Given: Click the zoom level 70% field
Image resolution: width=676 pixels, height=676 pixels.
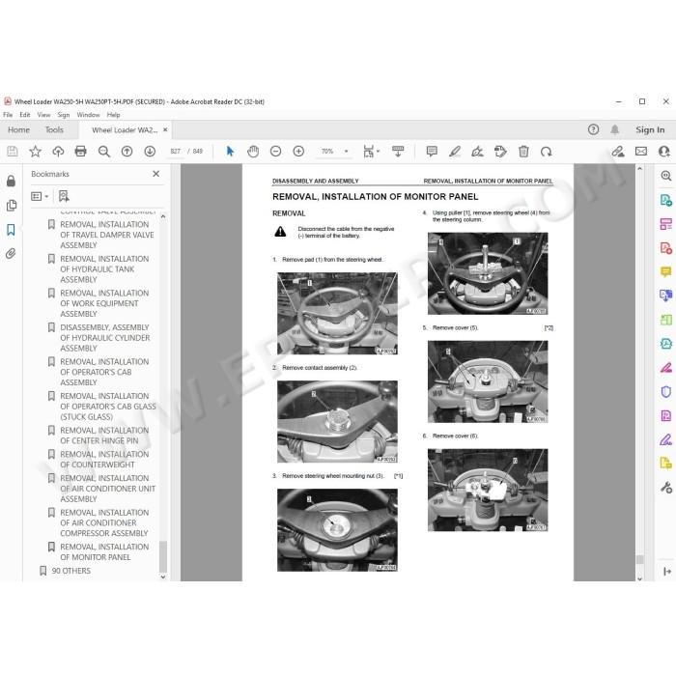Looking at the screenshot, I should [327, 152].
